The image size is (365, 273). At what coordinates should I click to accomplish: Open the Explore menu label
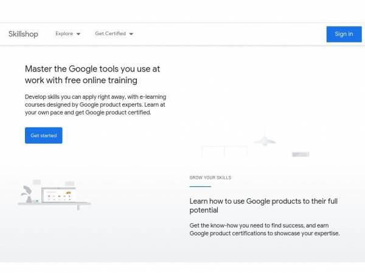64,33
